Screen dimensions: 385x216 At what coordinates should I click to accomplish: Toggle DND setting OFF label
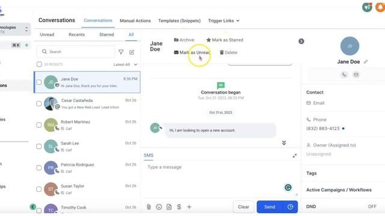click(372, 206)
